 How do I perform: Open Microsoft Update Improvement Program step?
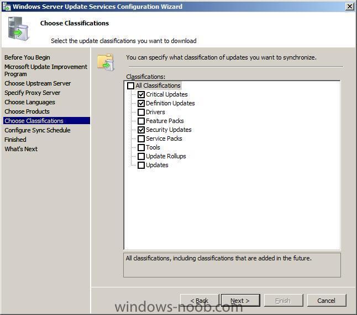[46, 70]
